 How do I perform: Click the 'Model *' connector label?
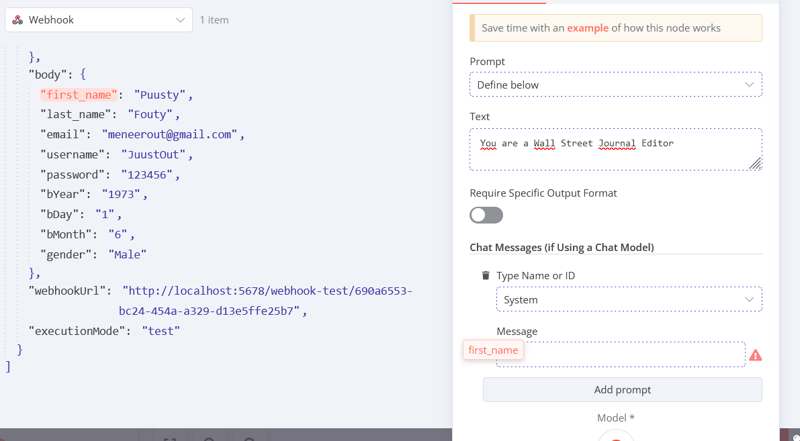point(616,418)
